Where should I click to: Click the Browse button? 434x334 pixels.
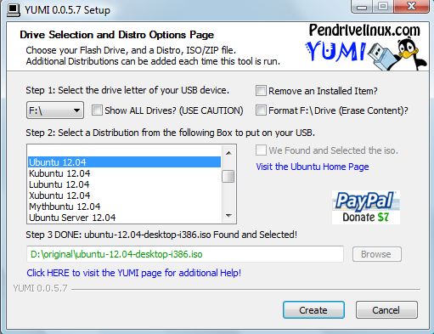(x=377, y=254)
